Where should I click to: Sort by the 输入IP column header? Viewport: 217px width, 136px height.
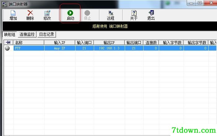60,43
